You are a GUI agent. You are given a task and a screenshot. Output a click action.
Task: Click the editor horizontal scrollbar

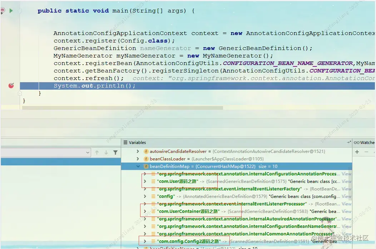pos(123,108)
